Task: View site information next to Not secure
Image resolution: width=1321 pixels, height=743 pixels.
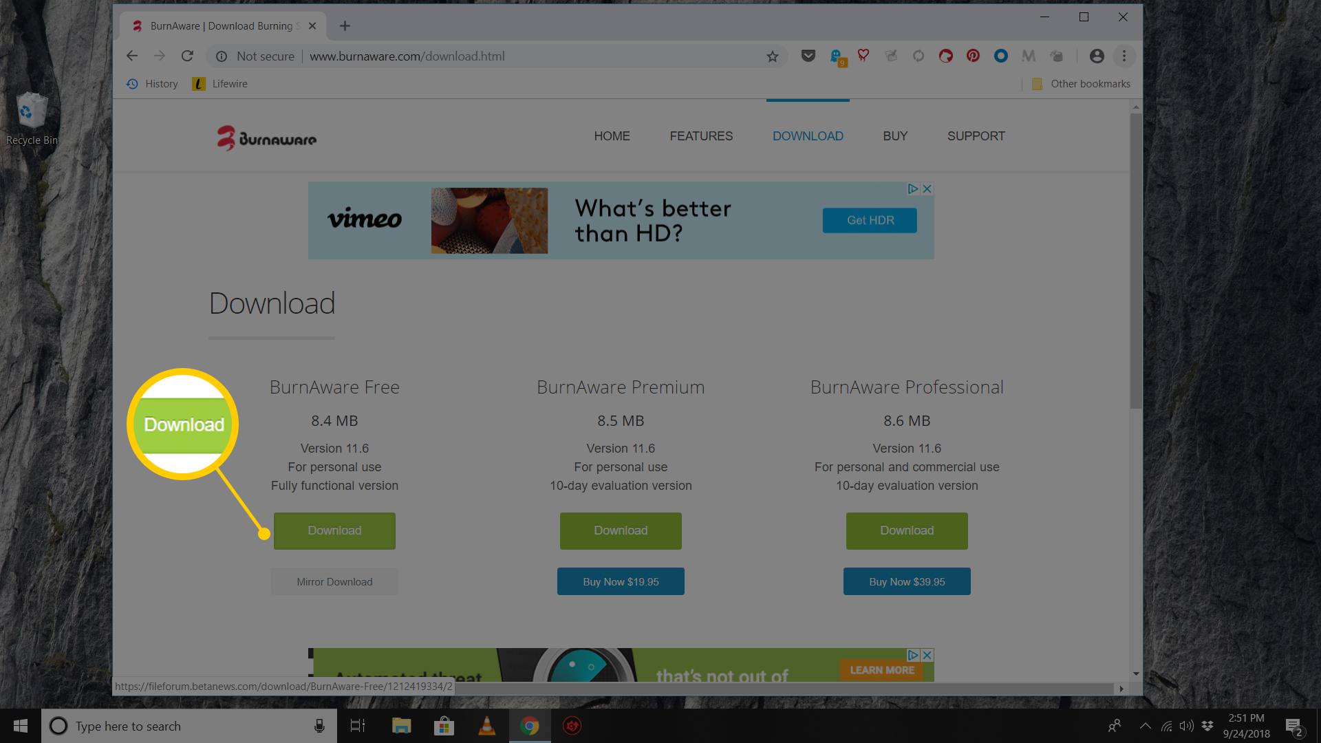Action: click(222, 56)
